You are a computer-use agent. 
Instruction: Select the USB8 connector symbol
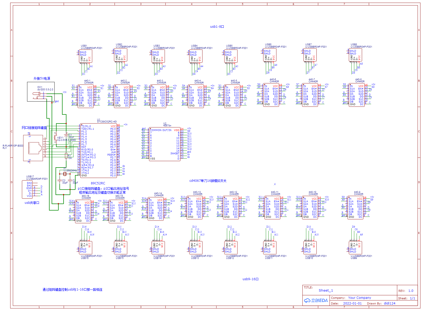[356, 55]
